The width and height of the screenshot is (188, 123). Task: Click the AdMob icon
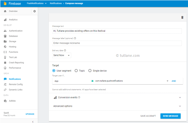pos(5,101)
